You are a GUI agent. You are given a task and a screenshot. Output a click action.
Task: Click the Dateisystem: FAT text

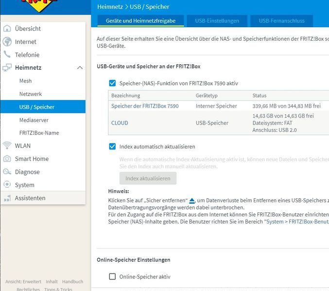[272, 123]
